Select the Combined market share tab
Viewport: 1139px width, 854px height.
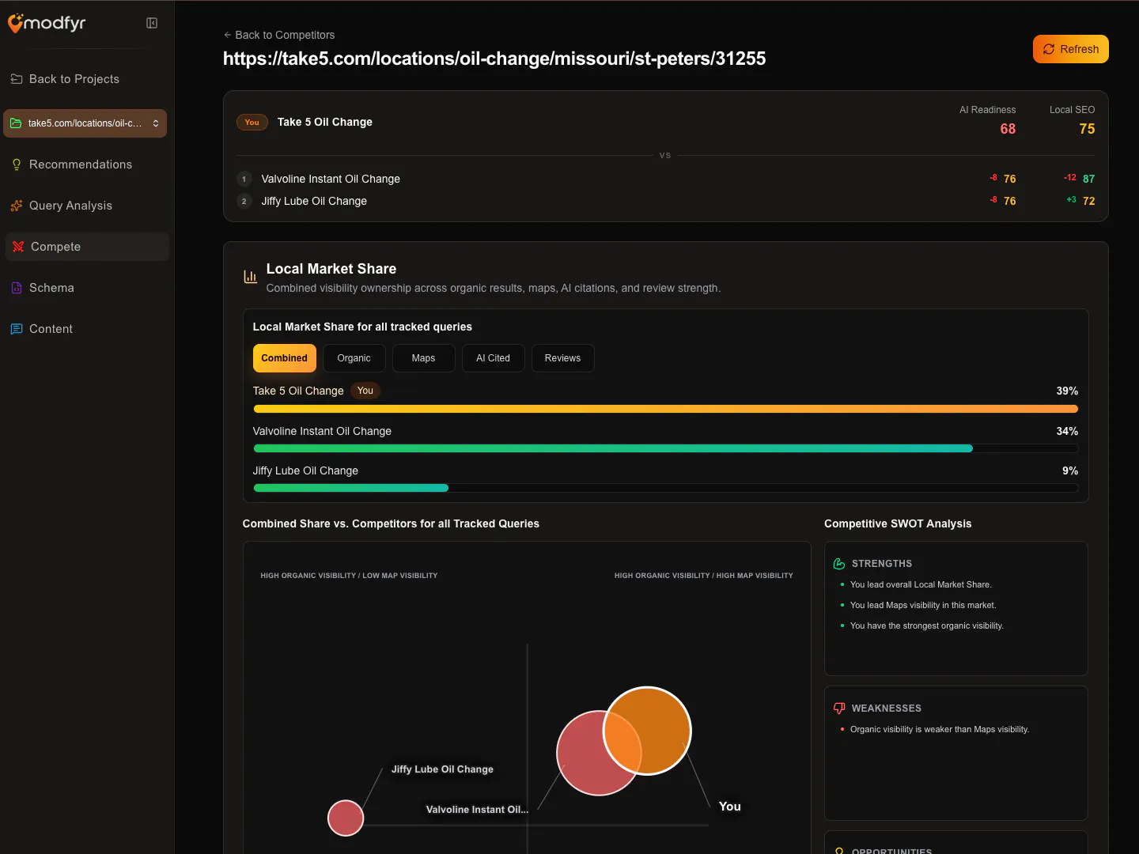(285, 358)
